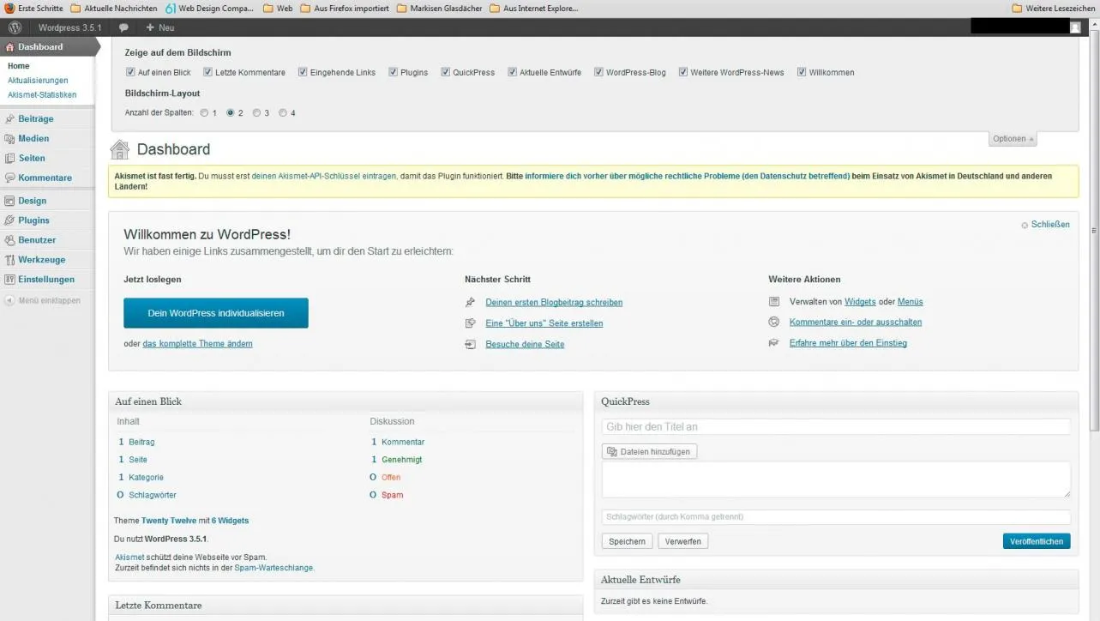Click the pin icon beside first Blogbeitrag link
The image size is (1100, 621).
[470, 302]
